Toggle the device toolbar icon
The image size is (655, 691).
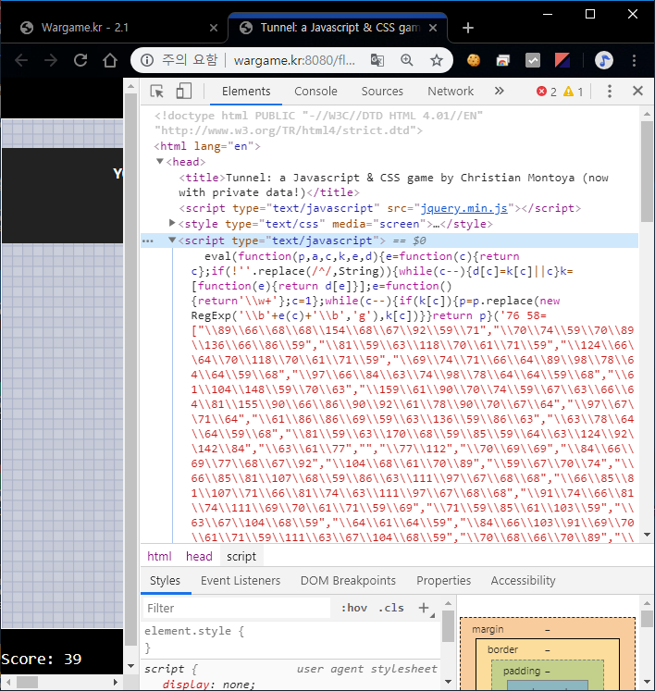coord(183,92)
